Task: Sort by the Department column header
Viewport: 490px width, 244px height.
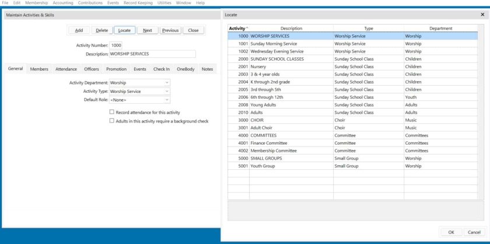Action: click(x=440, y=29)
